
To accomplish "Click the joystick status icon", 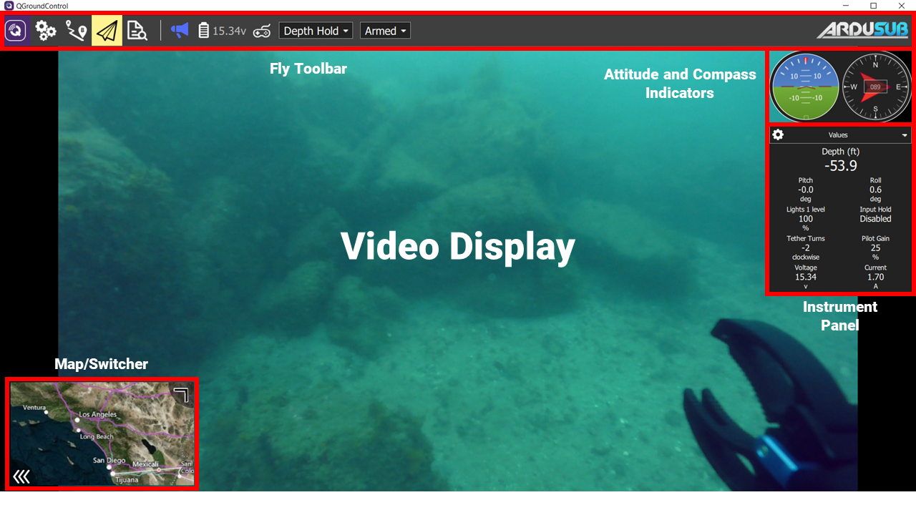I will click(x=262, y=31).
